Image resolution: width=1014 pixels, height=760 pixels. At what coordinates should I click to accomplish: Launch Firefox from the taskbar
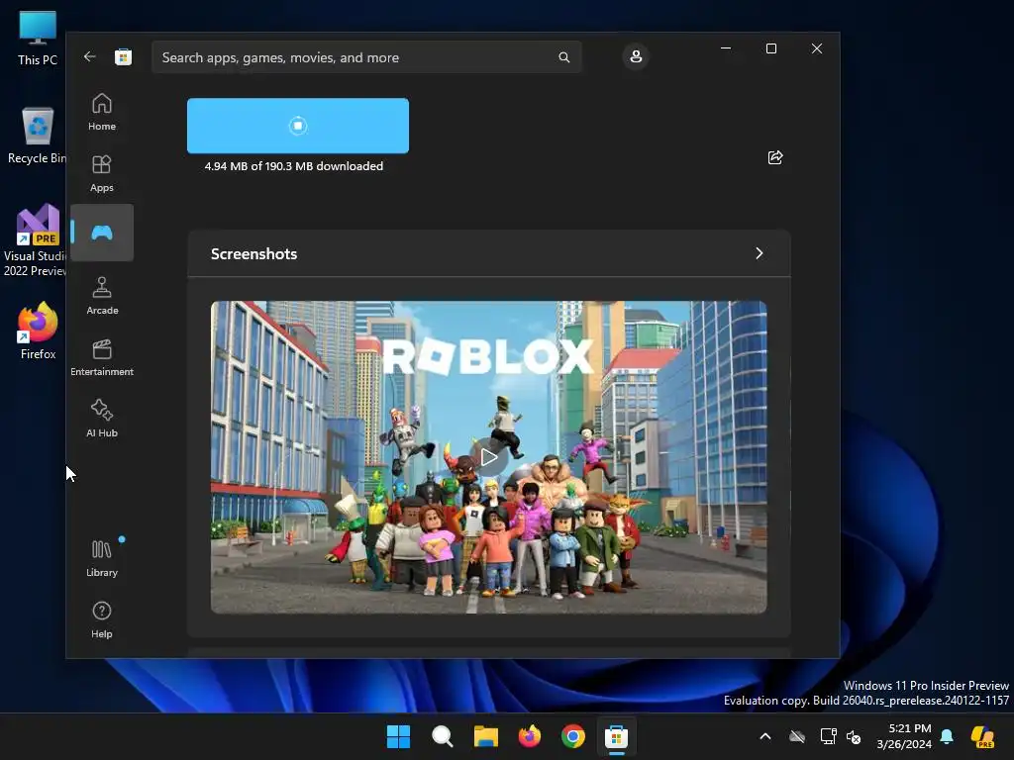[530, 736]
